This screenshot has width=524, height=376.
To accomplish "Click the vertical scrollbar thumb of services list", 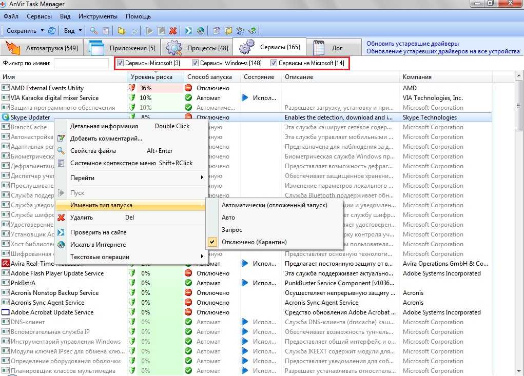I will 518,106.
